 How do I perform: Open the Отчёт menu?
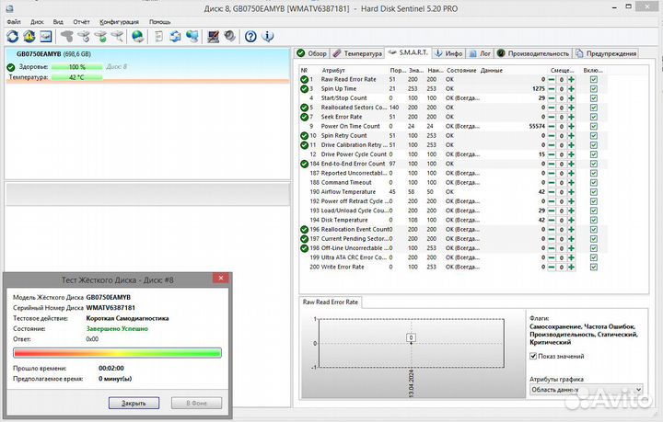tap(81, 20)
